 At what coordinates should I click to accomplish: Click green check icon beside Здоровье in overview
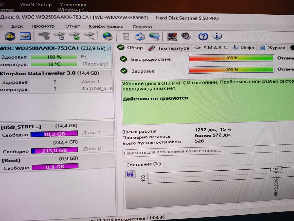pos(124,71)
